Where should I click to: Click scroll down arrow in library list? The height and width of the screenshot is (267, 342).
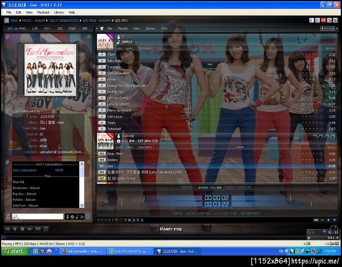click(x=82, y=205)
